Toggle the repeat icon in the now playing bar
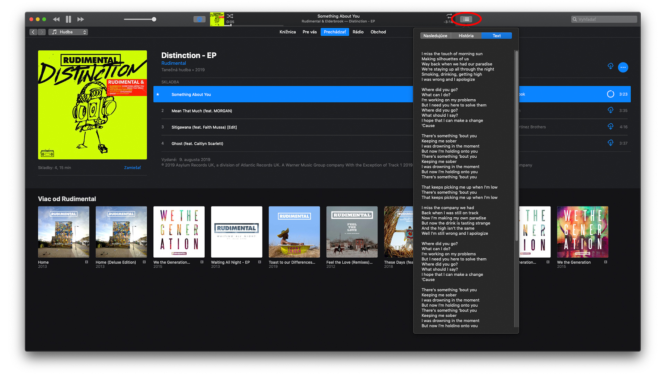This screenshot has width=666, height=375. pos(449,16)
